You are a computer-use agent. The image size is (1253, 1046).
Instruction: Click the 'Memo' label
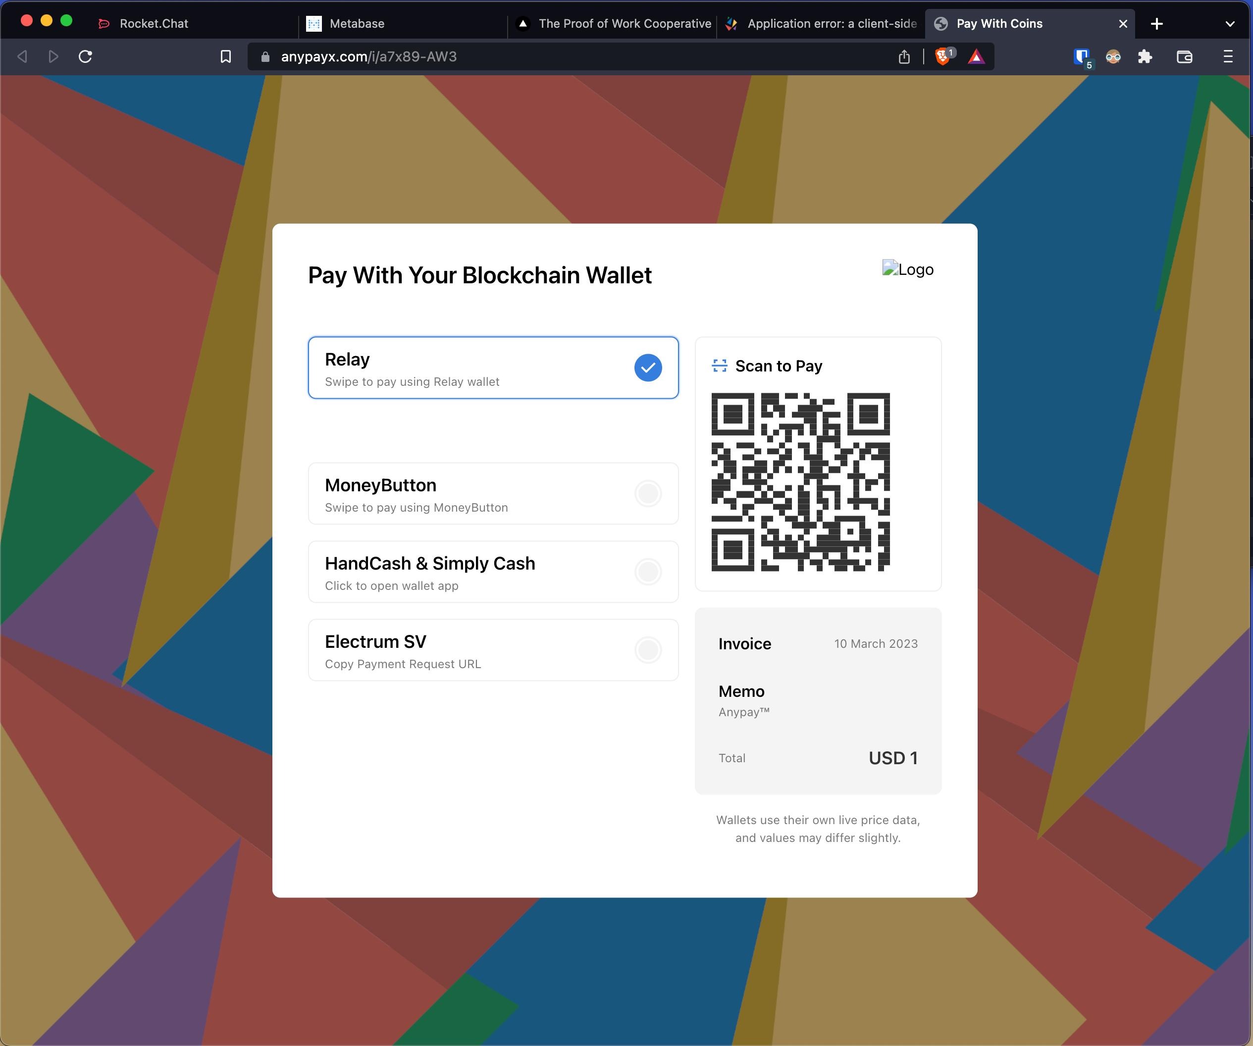tap(742, 691)
